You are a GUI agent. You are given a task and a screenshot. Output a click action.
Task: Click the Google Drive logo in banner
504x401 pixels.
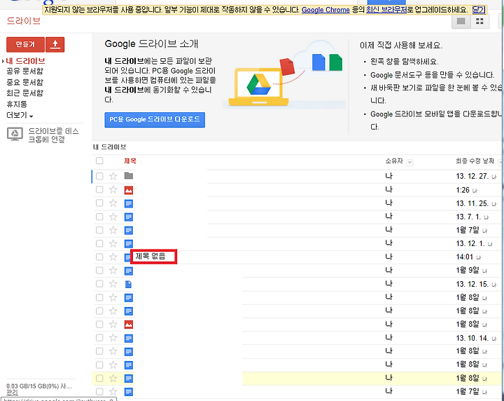(258, 84)
